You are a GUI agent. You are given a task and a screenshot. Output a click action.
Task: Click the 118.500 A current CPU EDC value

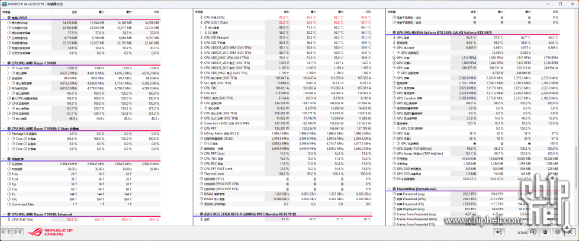click(x=282, y=93)
